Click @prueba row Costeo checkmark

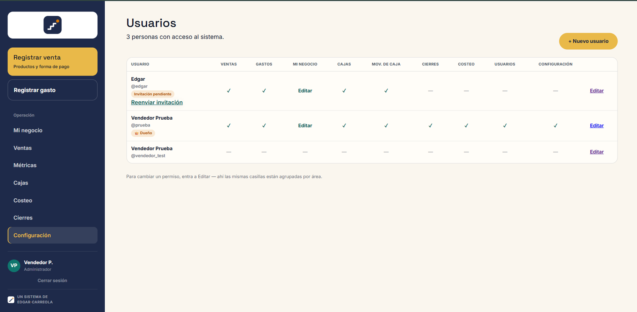[x=466, y=126]
